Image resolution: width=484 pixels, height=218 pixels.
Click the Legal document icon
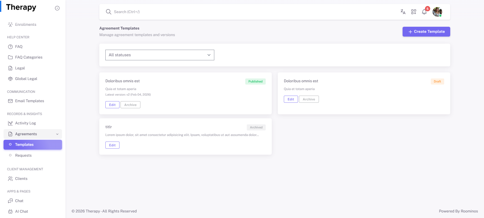click(x=10, y=68)
